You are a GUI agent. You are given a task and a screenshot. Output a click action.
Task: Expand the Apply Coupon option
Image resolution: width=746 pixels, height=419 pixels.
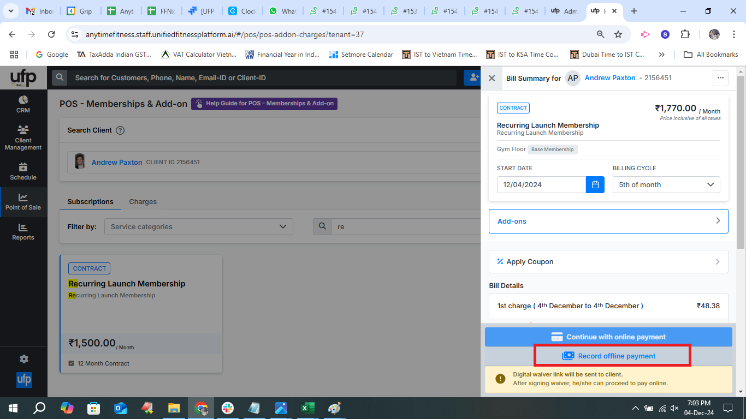pos(608,262)
